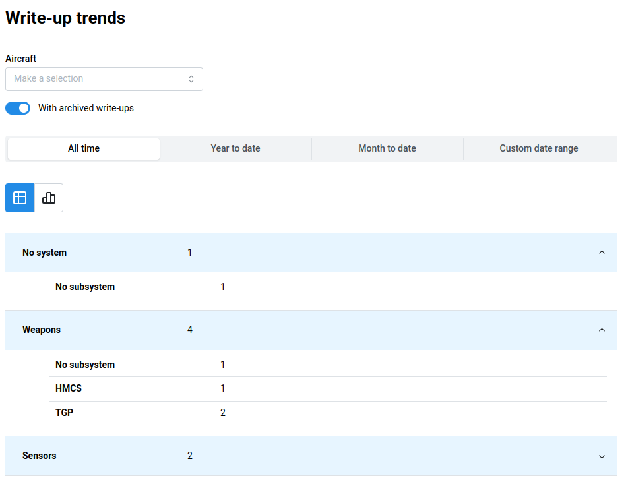This screenshot has width=626, height=478.
Task: Click No subsystem under Weapons
Action: click(85, 365)
